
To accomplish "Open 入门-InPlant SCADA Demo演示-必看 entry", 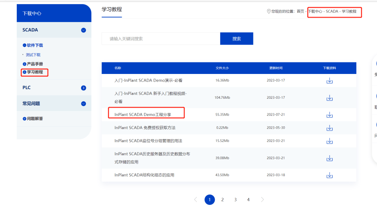I will tap(148, 81).
